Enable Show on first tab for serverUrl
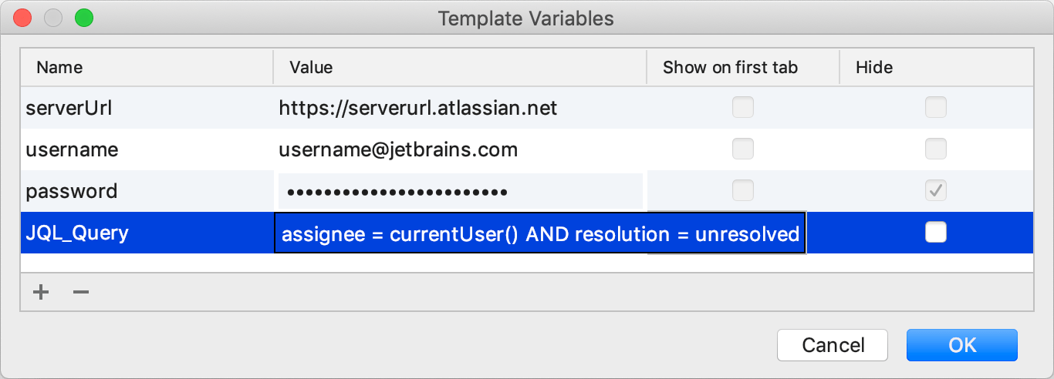This screenshot has width=1054, height=379. [743, 108]
